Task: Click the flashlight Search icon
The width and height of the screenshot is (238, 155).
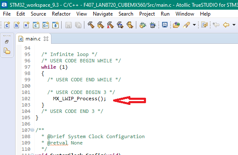Action: 187,25
